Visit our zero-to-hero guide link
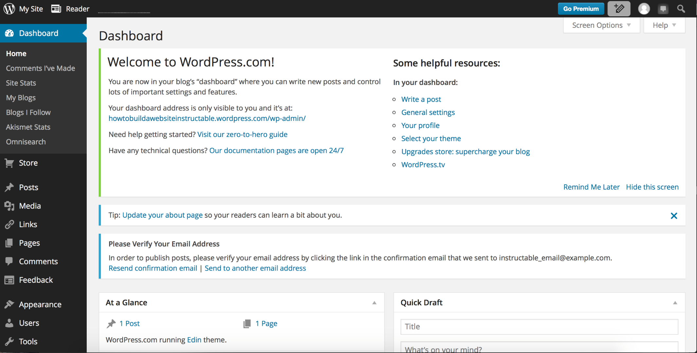Image resolution: width=697 pixels, height=353 pixels. tap(242, 134)
